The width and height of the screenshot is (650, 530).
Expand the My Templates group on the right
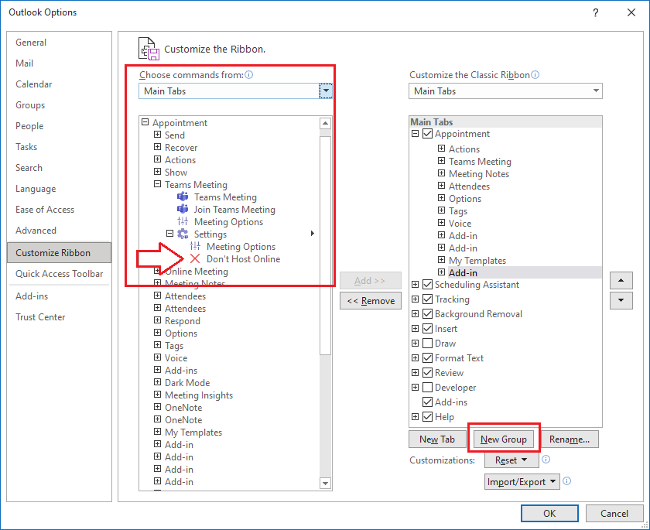(x=442, y=260)
